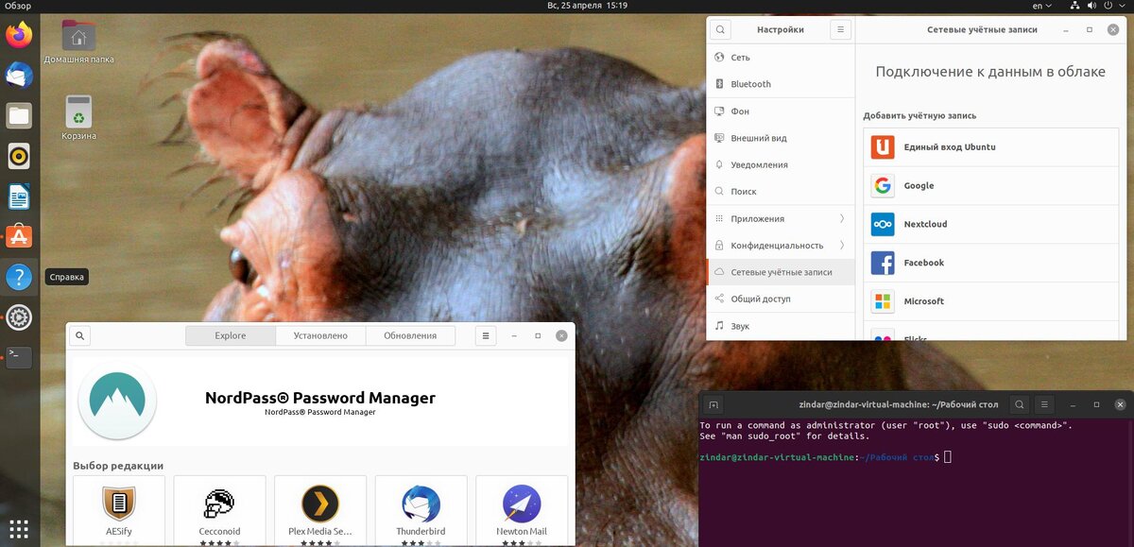The image size is (1134, 547).
Task: Switch to Explore tab in Software
Action: (231, 335)
